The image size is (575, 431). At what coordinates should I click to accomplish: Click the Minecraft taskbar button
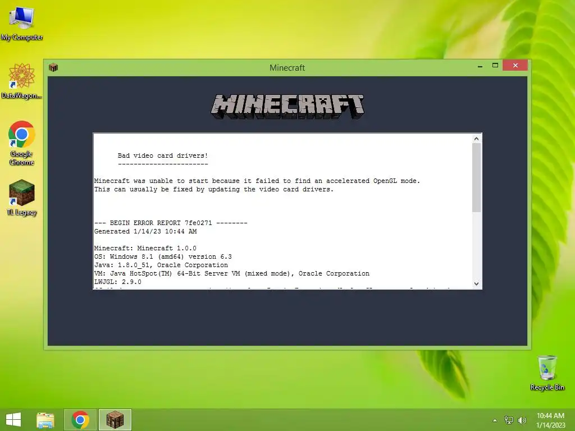tap(115, 420)
